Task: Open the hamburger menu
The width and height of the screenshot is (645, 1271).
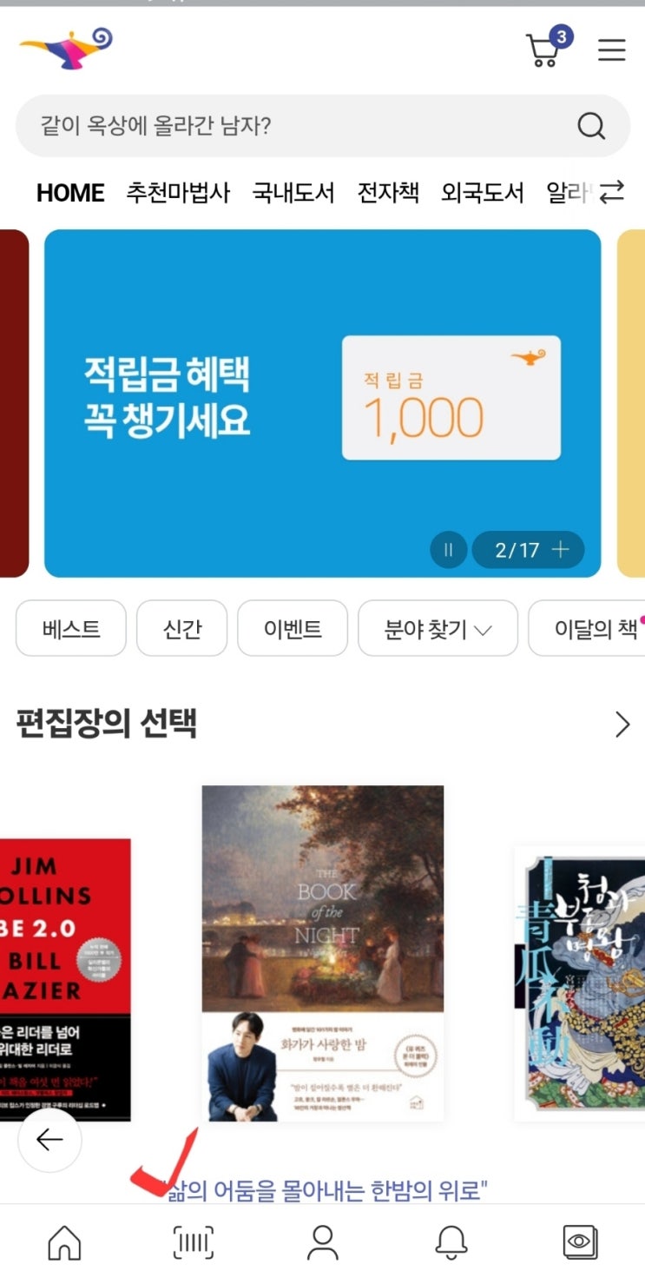Action: [612, 50]
